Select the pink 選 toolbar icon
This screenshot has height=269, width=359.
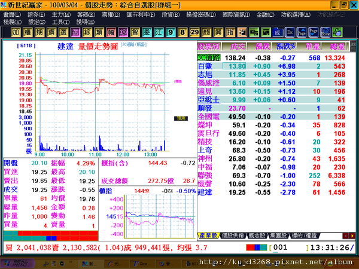75,32
